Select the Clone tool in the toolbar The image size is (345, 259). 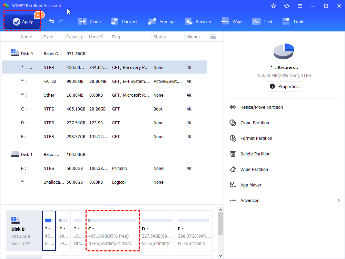[x=89, y=21]
